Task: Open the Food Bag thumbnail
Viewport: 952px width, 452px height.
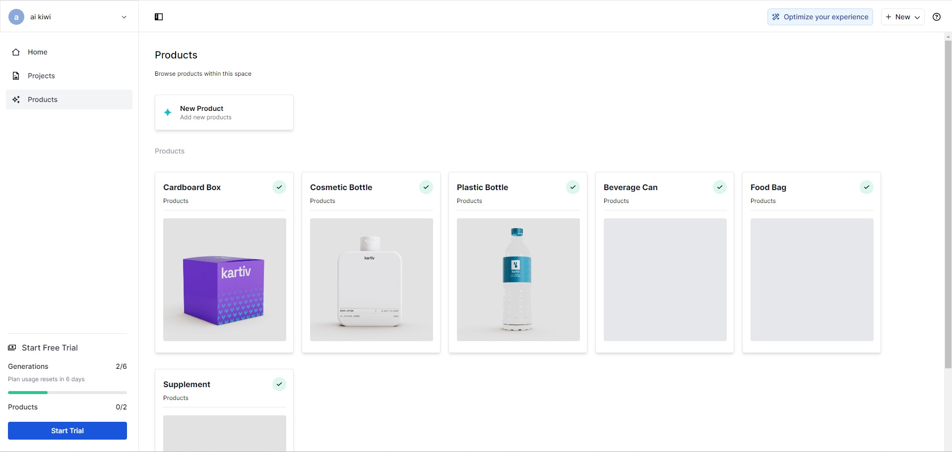Action: [812, 280]
